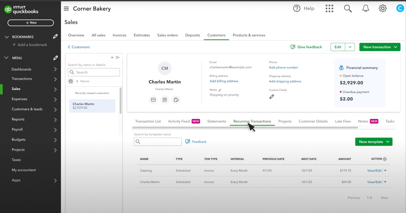Open customer list options icon
The height and width of the screenshot is (213, 406).
117,57
